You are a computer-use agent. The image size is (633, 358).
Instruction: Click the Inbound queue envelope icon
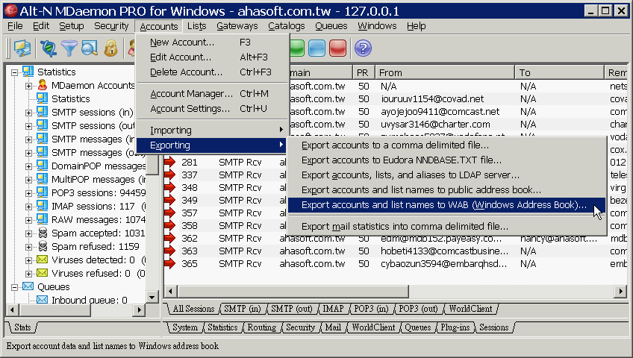43,300
